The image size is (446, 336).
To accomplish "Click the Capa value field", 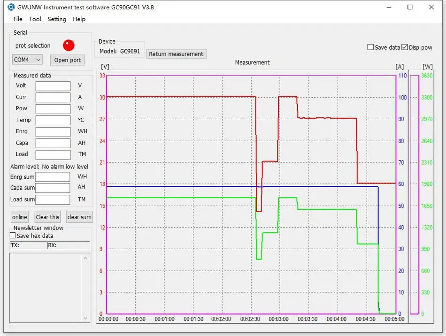I will pyautogui.click(x=53, y=143).
